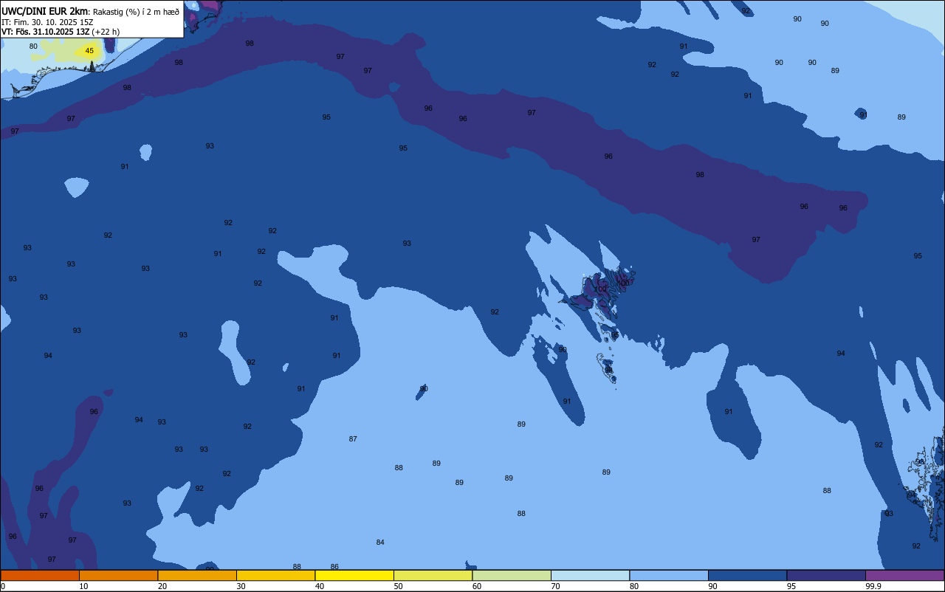Image resolution: width=945 pixels, height=592 pixels.
Task: Click the '10' legend scale label
Action: tap(83, 586)
